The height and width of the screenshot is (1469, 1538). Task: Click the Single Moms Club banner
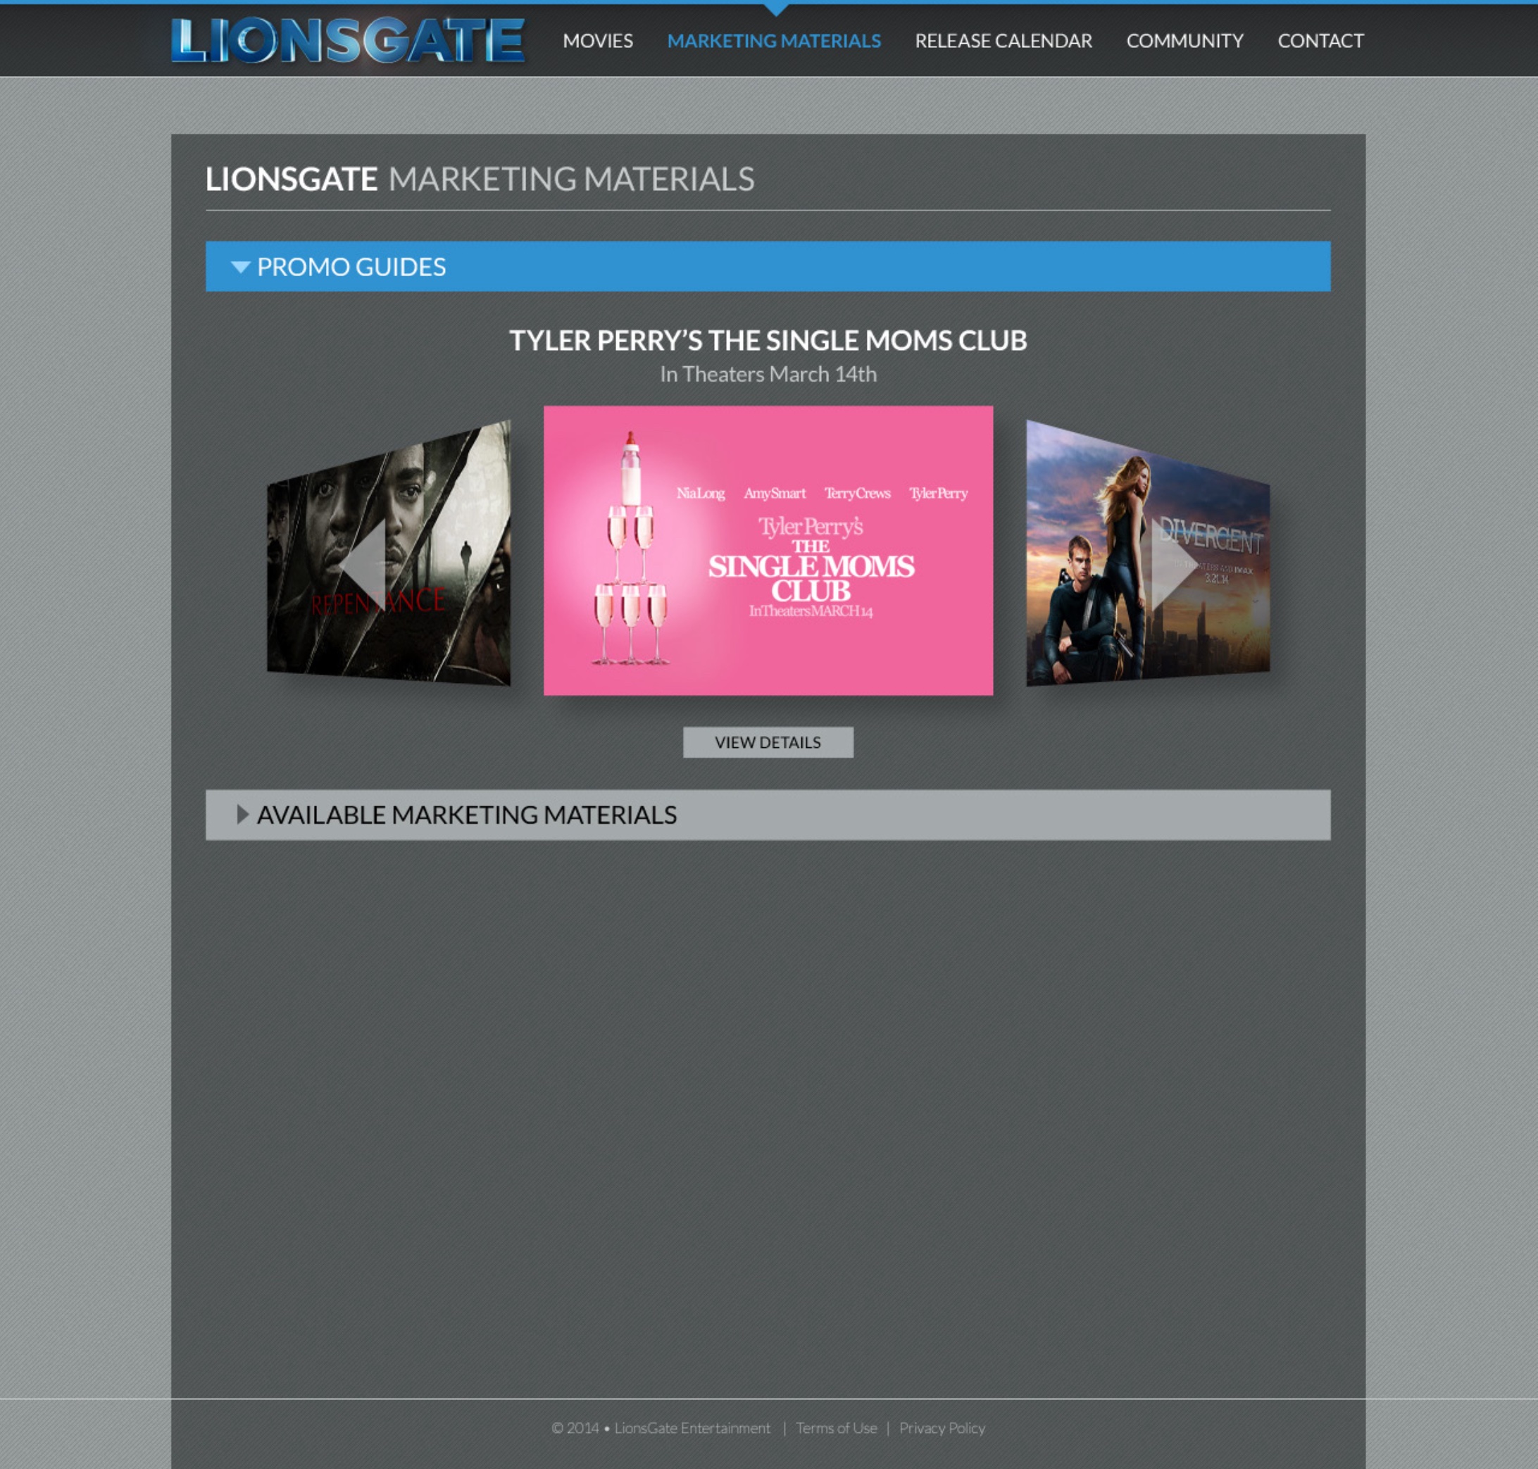click(x=768, y=550)
